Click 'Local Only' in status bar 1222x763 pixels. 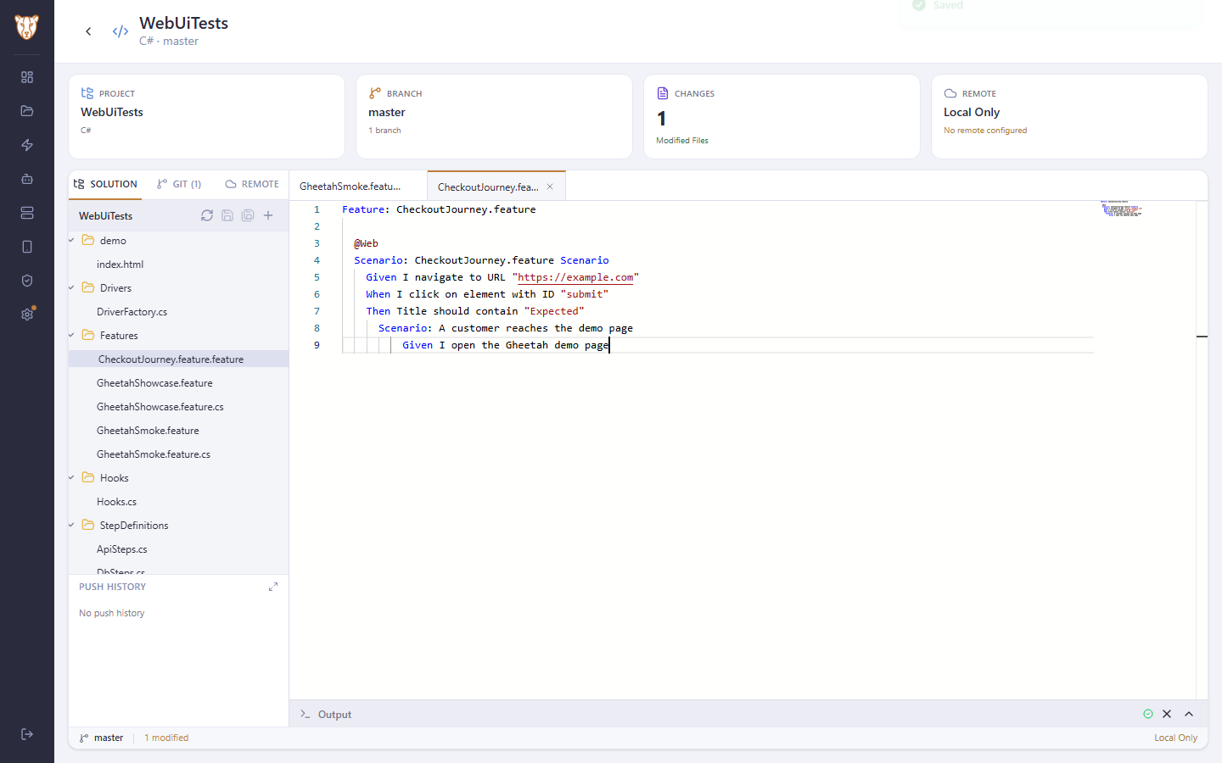pos(1175,738)
